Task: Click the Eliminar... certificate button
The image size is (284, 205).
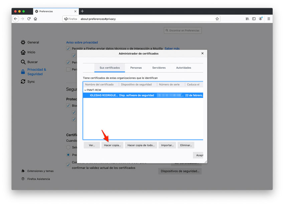Action: [x=186, y=145]
